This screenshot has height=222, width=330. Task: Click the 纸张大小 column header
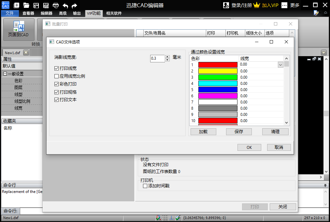click(255, 33)
